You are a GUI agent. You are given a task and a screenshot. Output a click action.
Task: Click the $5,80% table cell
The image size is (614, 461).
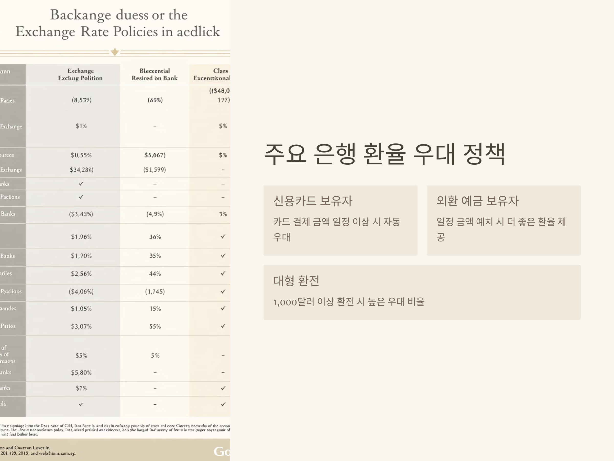pyautogui.click(x=81, y=373)
